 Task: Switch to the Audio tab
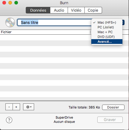[59, 10]
